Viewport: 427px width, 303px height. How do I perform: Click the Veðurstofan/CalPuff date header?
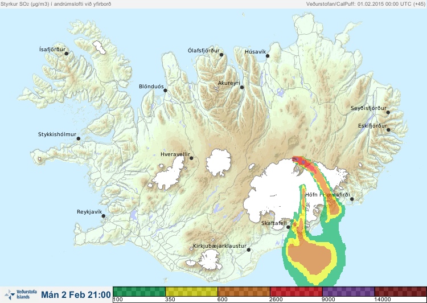click(366, 4)
